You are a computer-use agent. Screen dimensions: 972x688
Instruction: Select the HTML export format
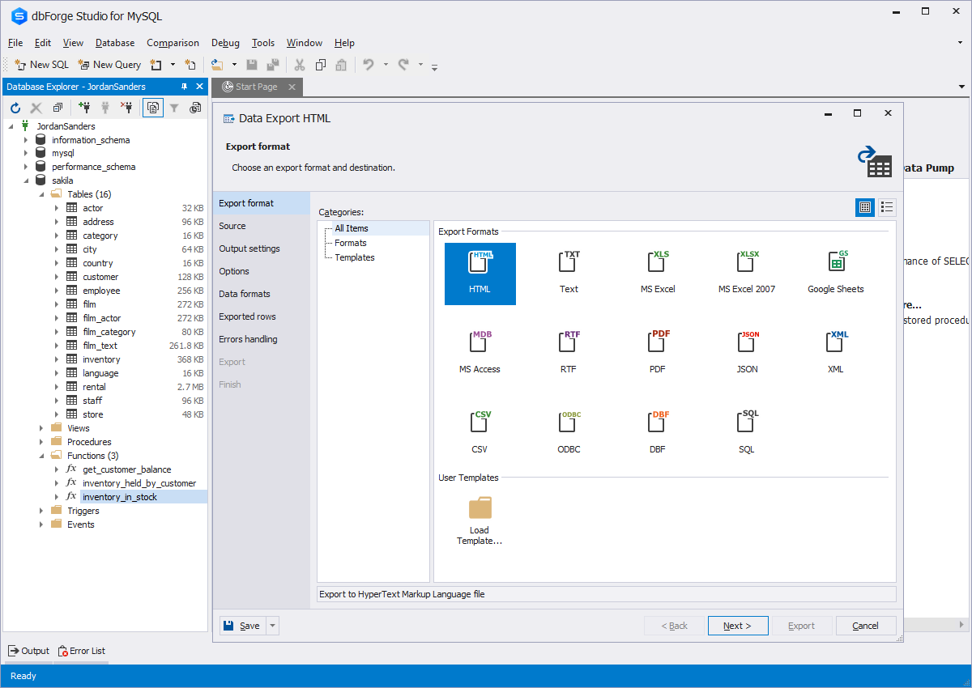(x=480, y=274)
